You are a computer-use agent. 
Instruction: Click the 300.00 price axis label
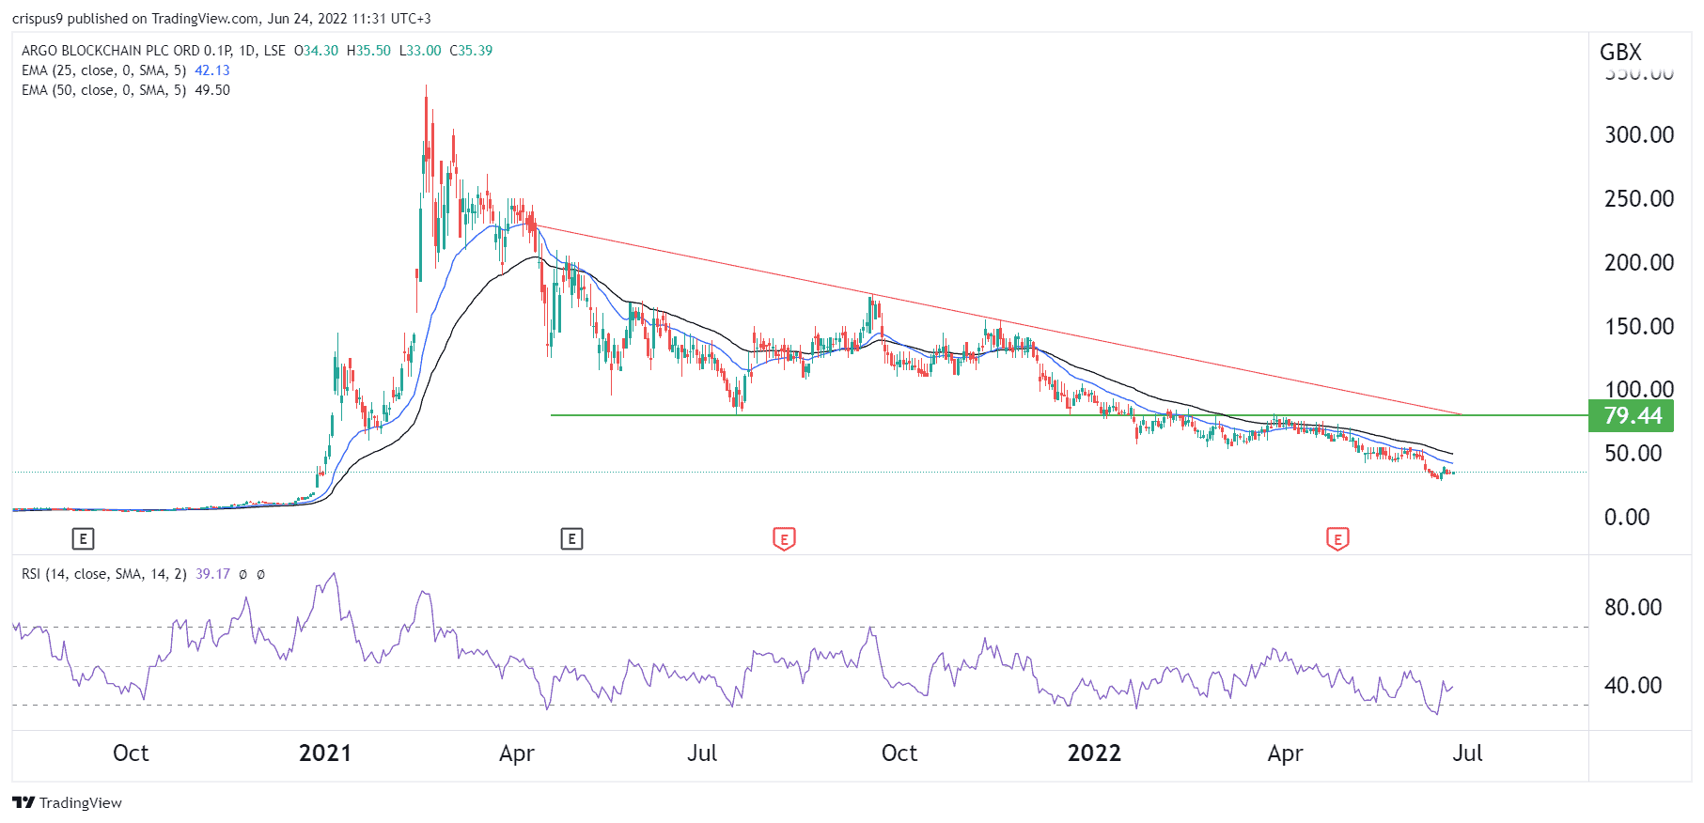1639,134
